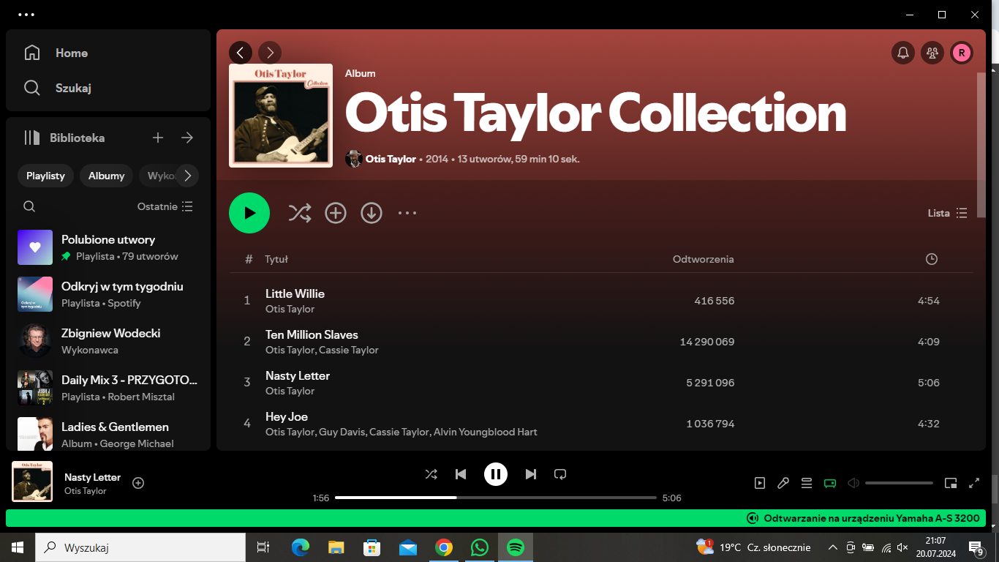The width and height of the screenshot is (999, 562).
Task: Open Guy Davis artist link
Action: pos(343,432)
